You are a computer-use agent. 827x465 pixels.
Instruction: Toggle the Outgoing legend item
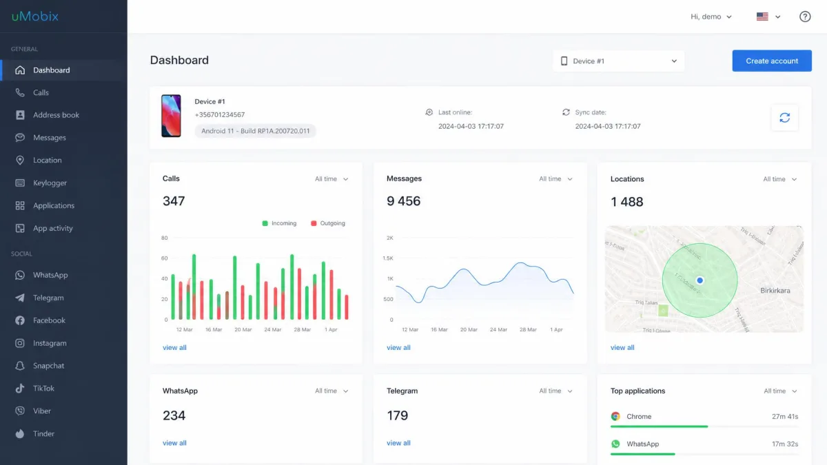pyautogui.click(x=328, y=223)
